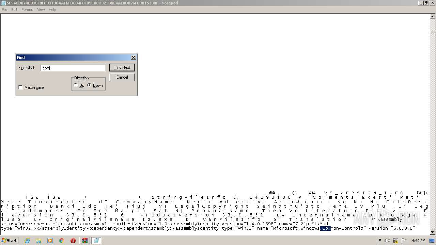Click highlighted '.Com' selection in text
This screenshot has width=436, height=245.
(325, 228)
